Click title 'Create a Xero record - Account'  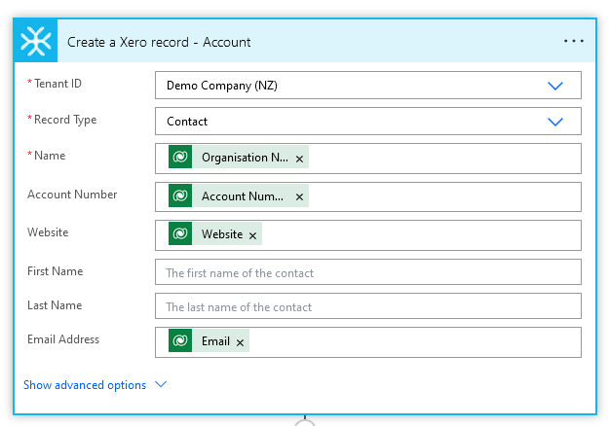[159, 42]
